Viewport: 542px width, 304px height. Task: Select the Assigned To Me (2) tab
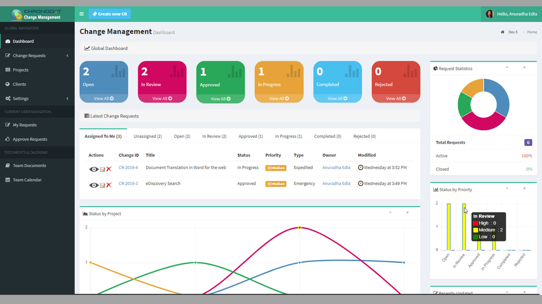coord(103,136)
